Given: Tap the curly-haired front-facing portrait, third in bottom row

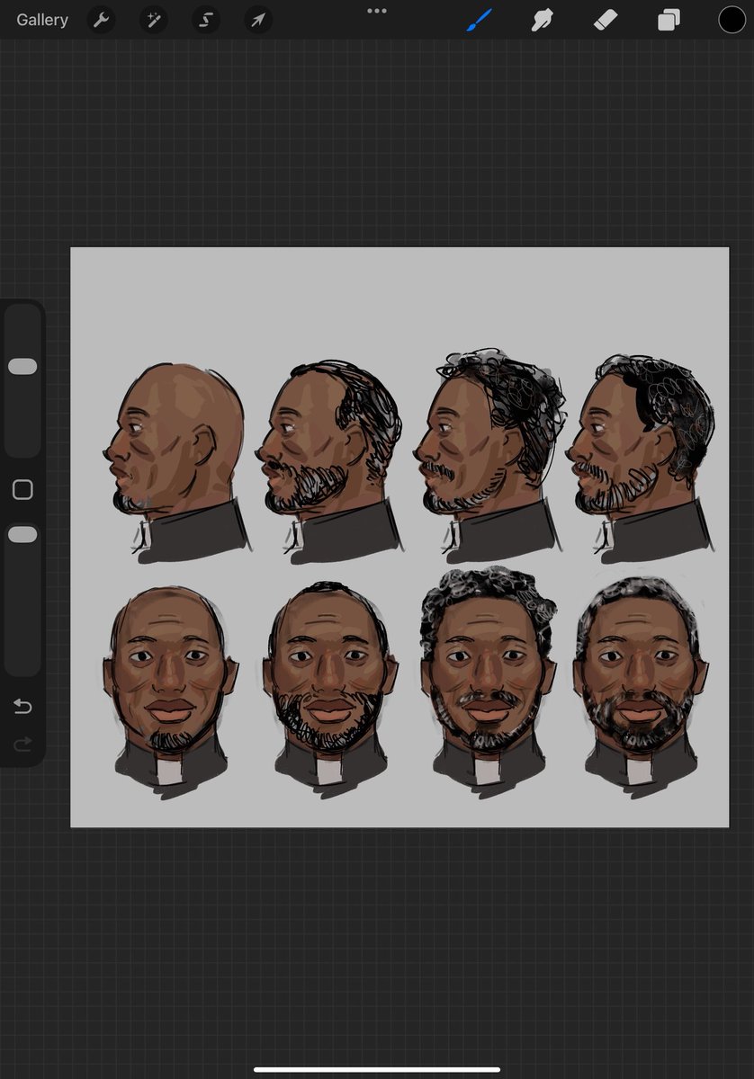Looking at the screenshot, I should 489,681.
